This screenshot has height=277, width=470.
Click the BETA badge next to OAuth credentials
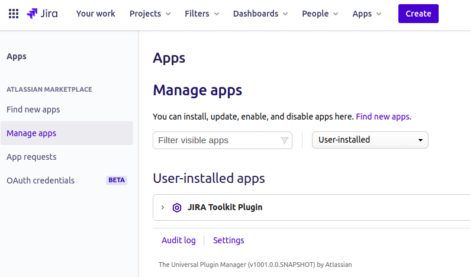click(x=116, y=180)
